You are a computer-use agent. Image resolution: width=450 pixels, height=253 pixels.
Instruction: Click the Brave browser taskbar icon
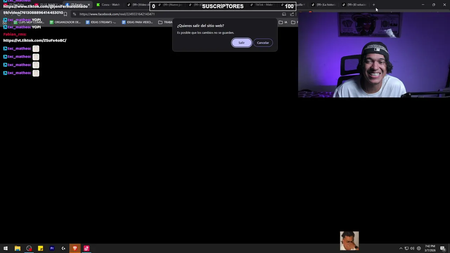(75, 248)
